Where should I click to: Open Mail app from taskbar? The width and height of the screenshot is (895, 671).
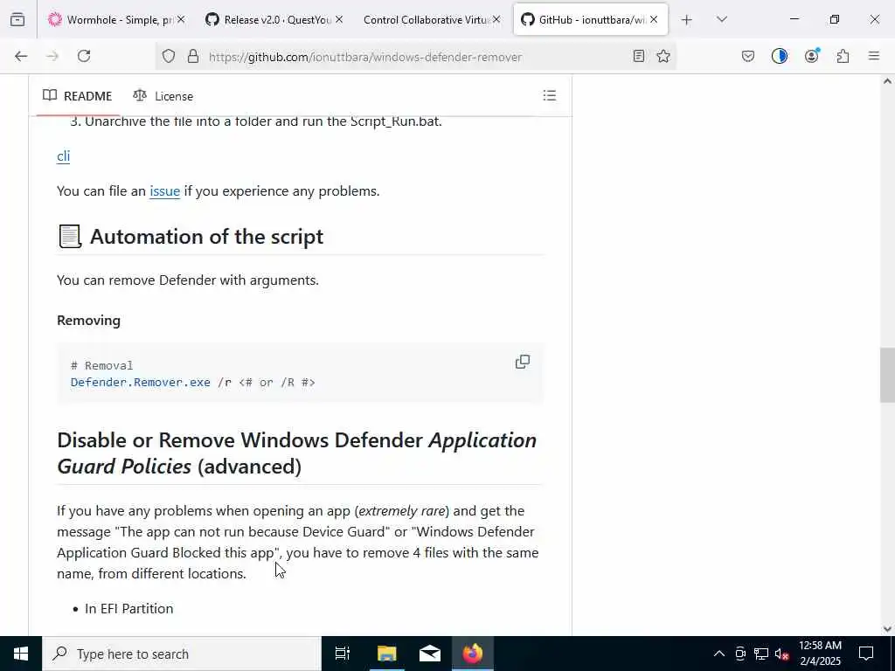[x=430, y=654]
